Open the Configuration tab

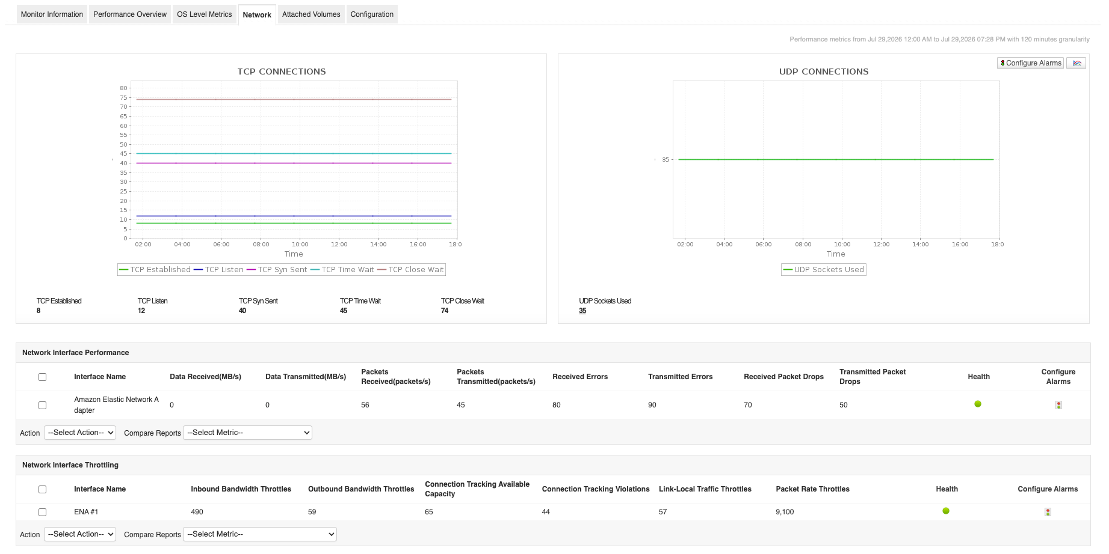coord(372,14)
